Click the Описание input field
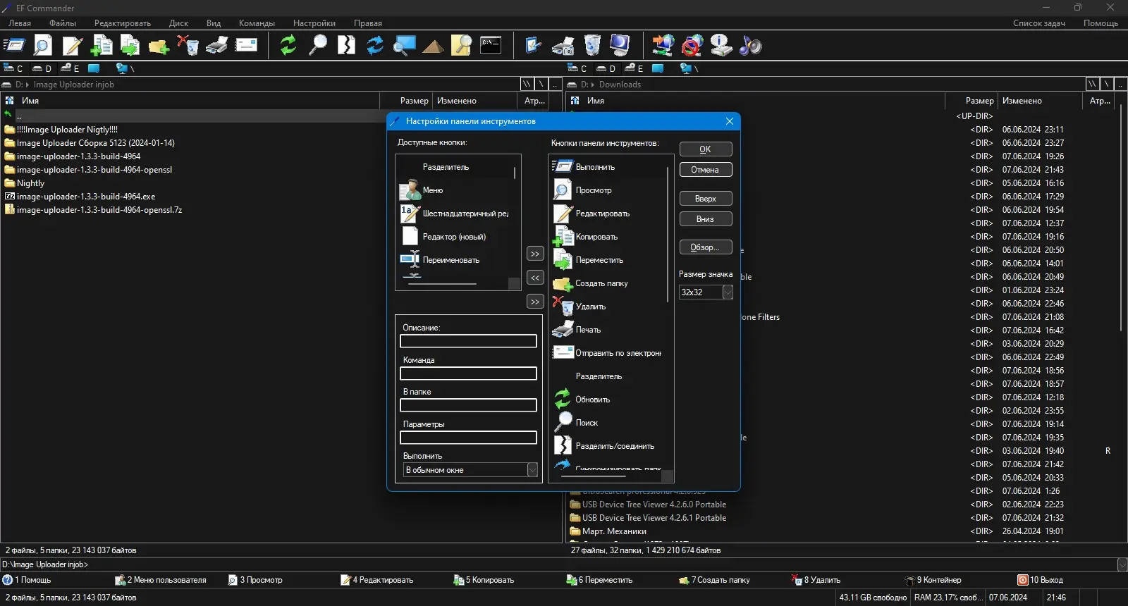 [x=468, y=341]
